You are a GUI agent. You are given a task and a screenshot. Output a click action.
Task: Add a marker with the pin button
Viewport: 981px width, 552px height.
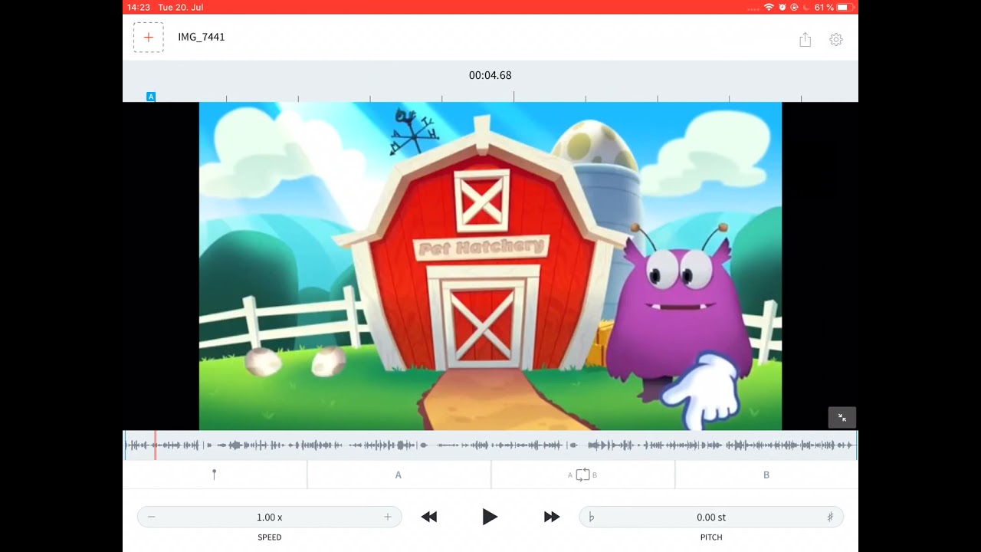coord(215,475)
